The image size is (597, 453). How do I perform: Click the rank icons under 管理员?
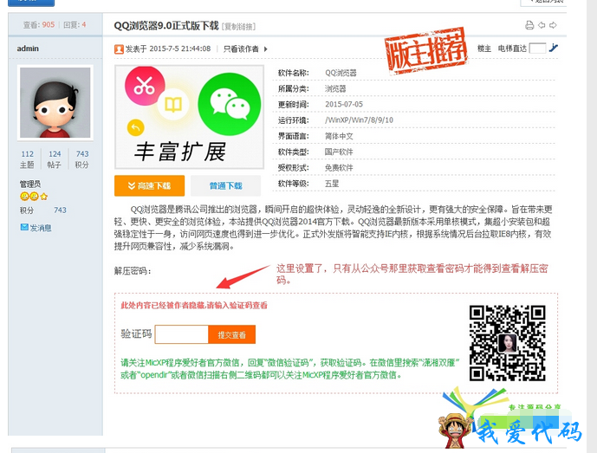[34, 197]
